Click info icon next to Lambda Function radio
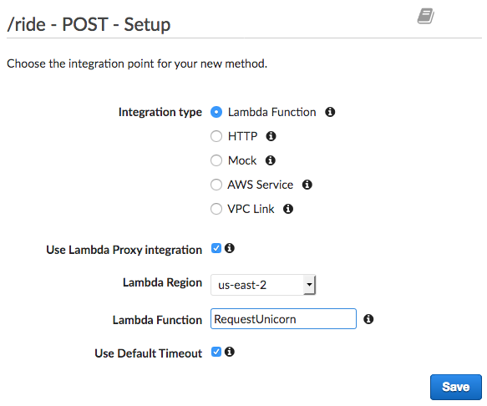The width and height of the screenshot is (487, 406). pyautogui.click(x=330, y=112)
